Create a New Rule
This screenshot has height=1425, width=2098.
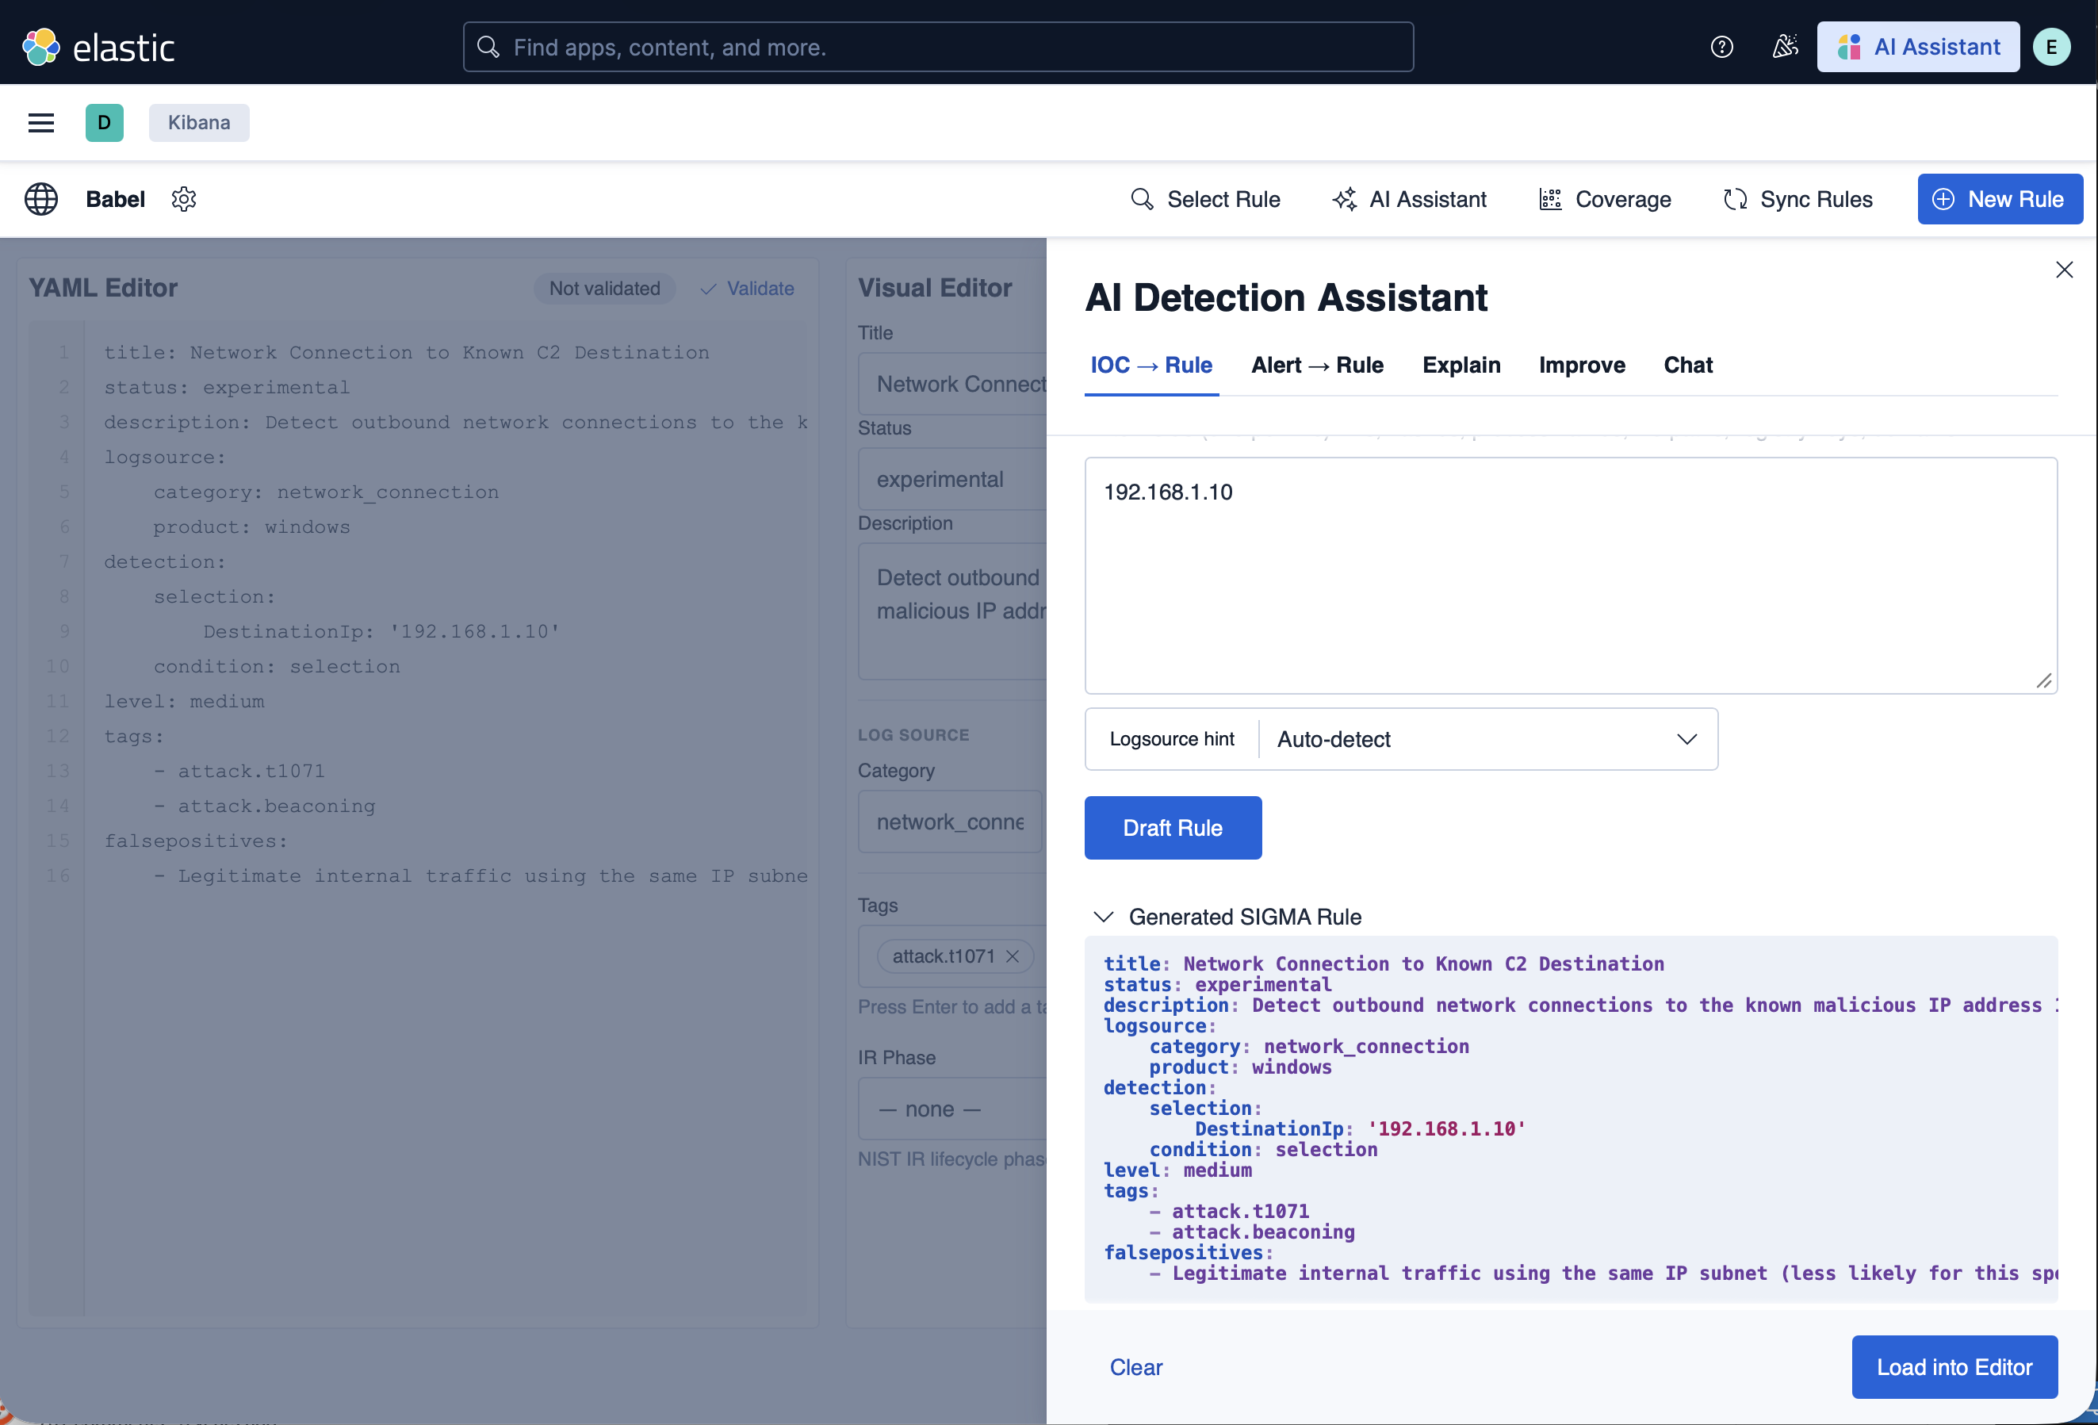point(2000,199)
